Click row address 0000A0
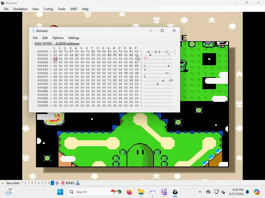This screenshot has height=198, width=265. pyautogui.click(x=43, y=88)
